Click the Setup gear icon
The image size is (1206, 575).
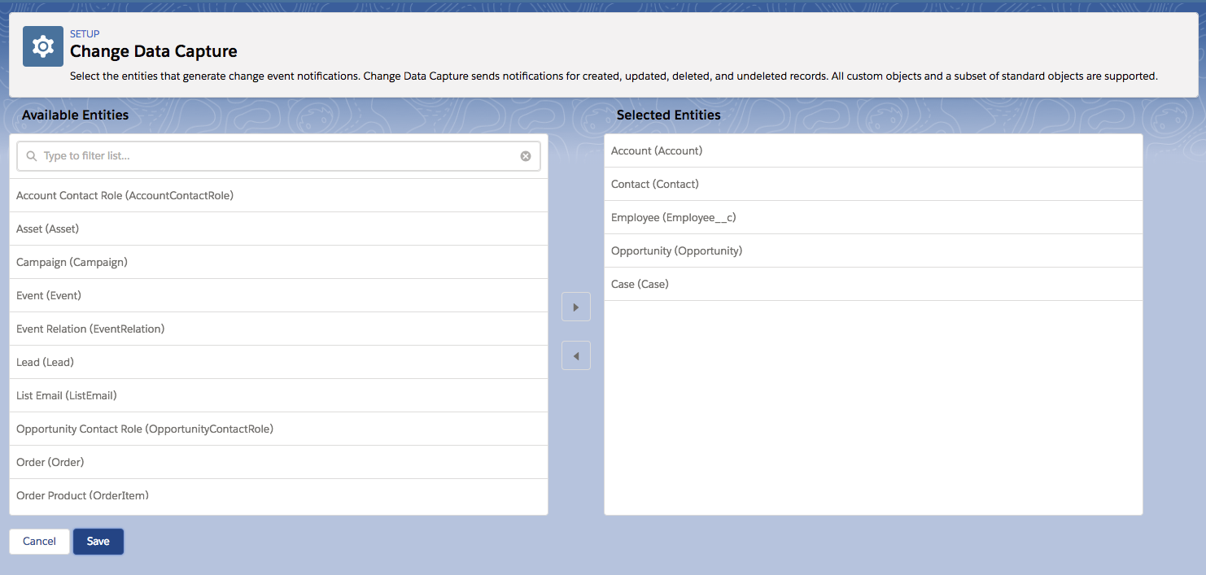coord(42,46)
